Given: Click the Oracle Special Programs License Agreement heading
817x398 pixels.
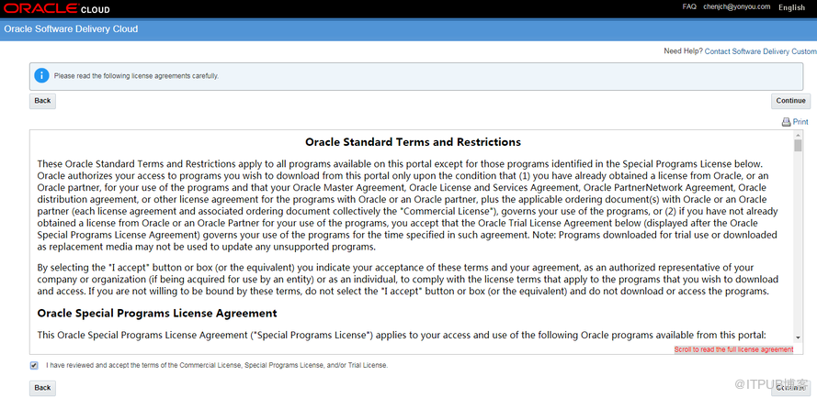Looking at the screenshot, I should click(x=157, y=314).
